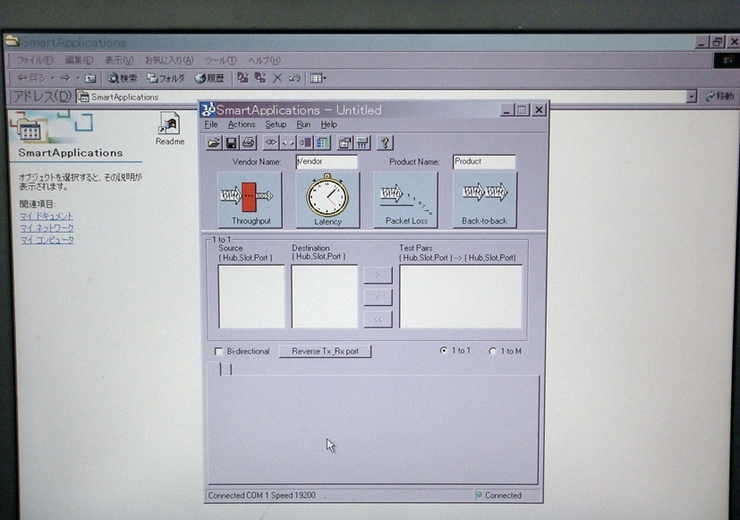Click the Vendor Name input field
This screenshot has height=520, width=740.
click(x=327, y=161)
